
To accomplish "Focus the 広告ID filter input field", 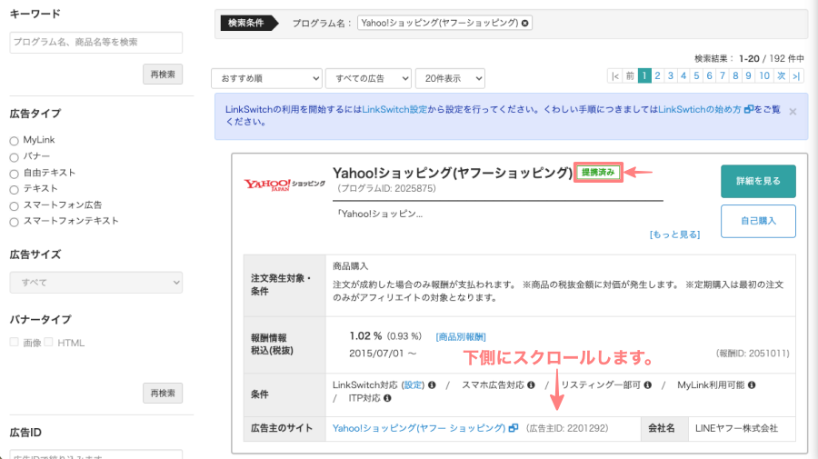I will [96, 454].
